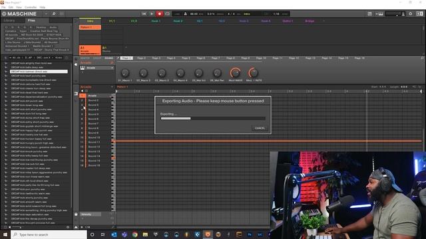Open the dropdown arrow next to Maschine logo
Screen dimensions: 426x239
(46, 14)
